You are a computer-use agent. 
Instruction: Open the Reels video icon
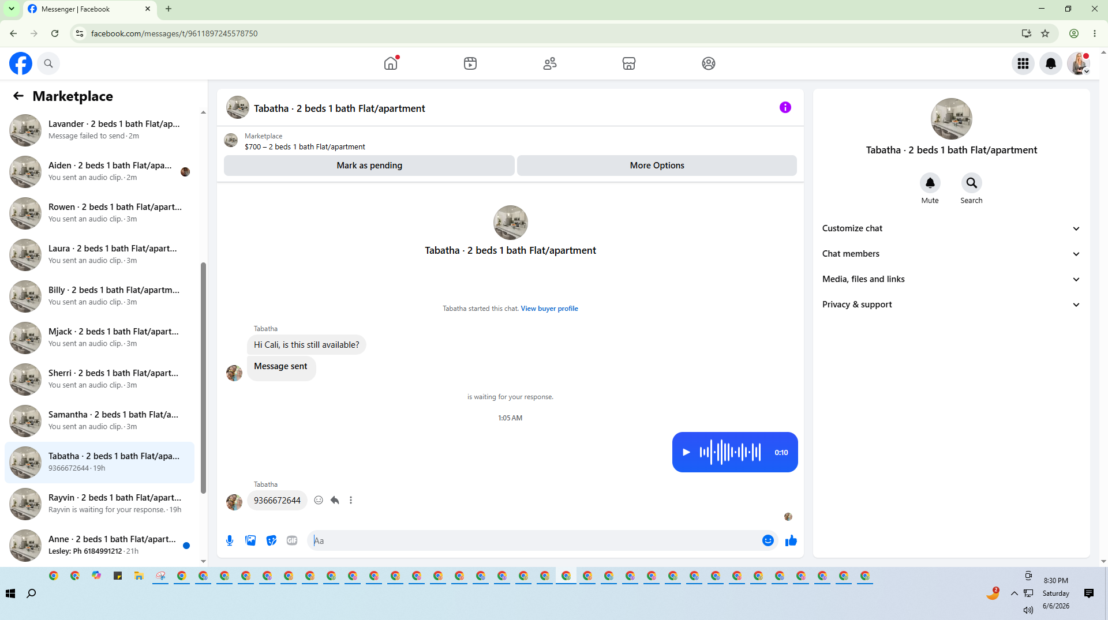[x=470, y=63]
